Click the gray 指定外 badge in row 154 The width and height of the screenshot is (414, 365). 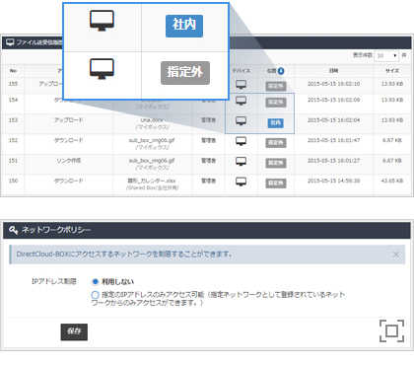(x=276, y=103)
